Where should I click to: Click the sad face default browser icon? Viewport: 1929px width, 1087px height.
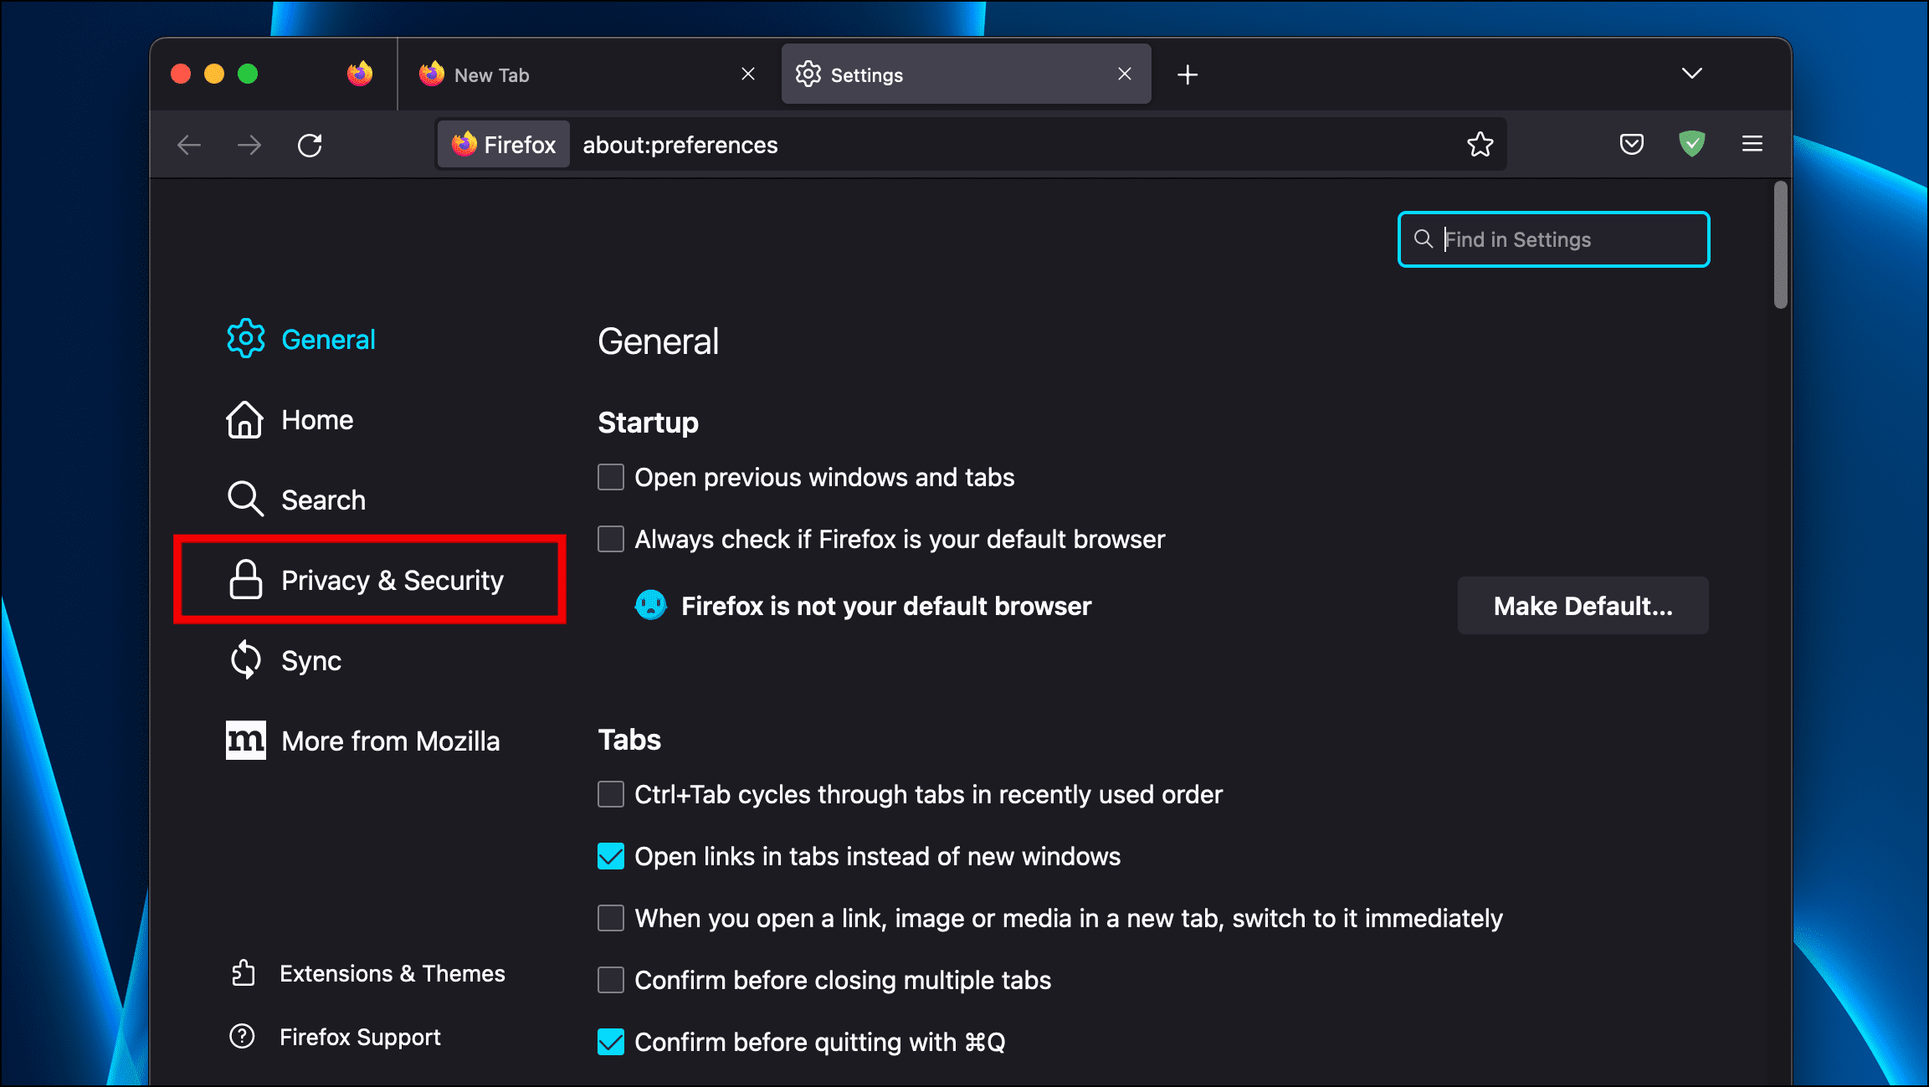click(x=651, y=605)
